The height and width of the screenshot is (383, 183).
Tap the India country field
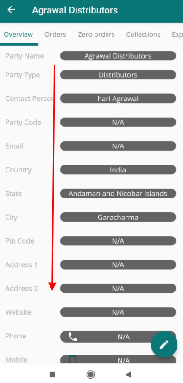click(118, 170)
